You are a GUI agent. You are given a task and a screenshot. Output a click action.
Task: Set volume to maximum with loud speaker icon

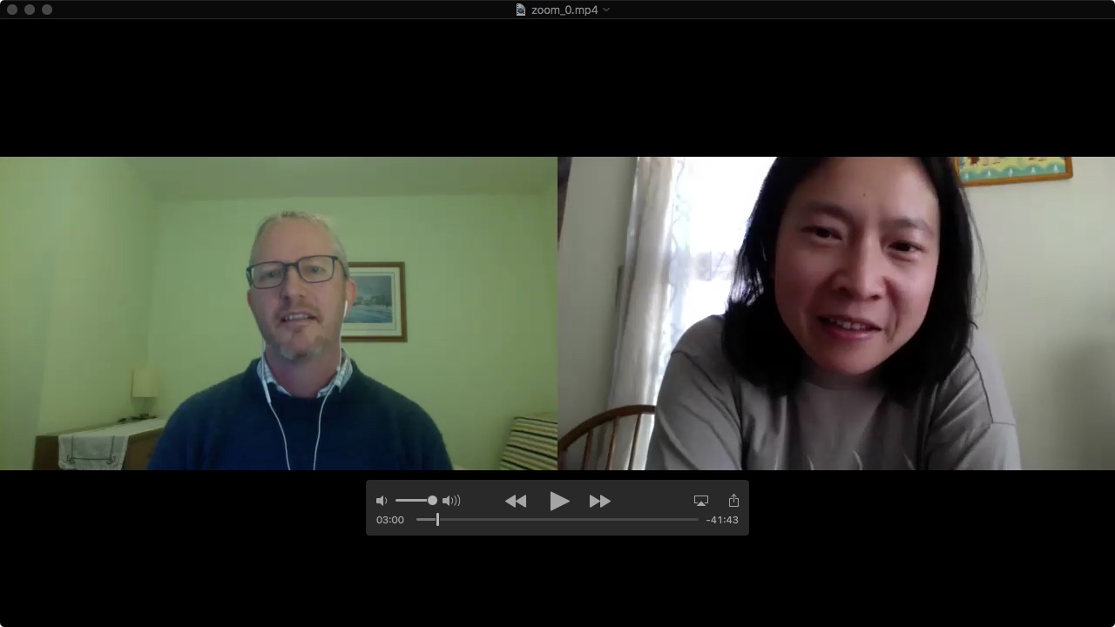point(451,501)
